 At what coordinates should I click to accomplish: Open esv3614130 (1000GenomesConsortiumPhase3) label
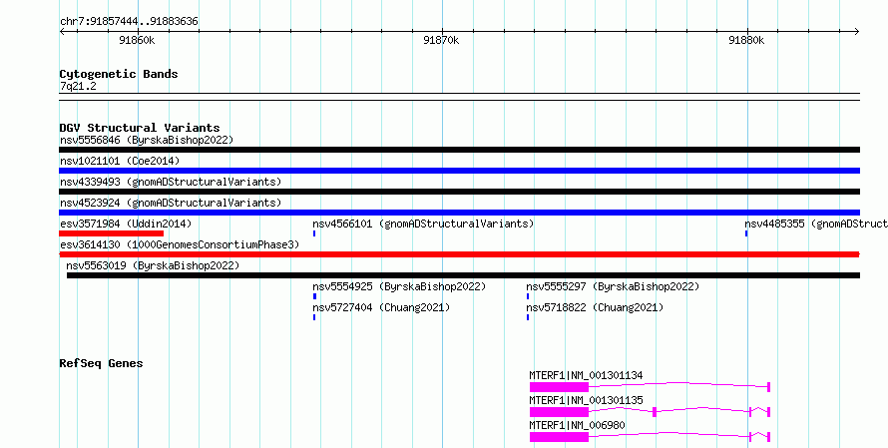180,244
